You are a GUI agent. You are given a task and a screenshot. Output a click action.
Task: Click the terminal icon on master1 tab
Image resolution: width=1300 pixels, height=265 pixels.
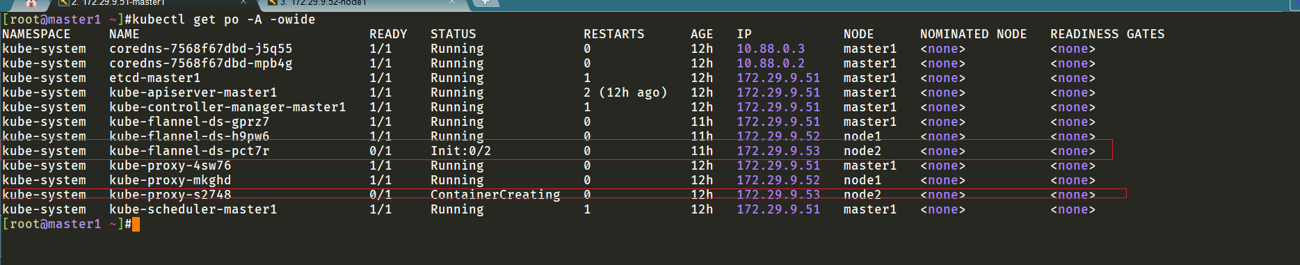pyautogui.click(x=64, y=3)
